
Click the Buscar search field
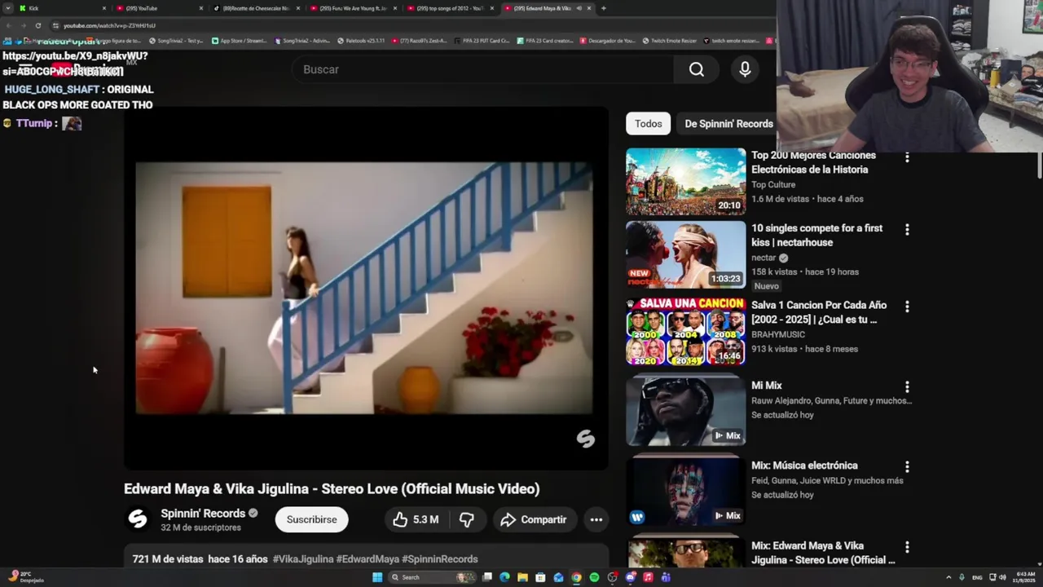coord(482,69)
